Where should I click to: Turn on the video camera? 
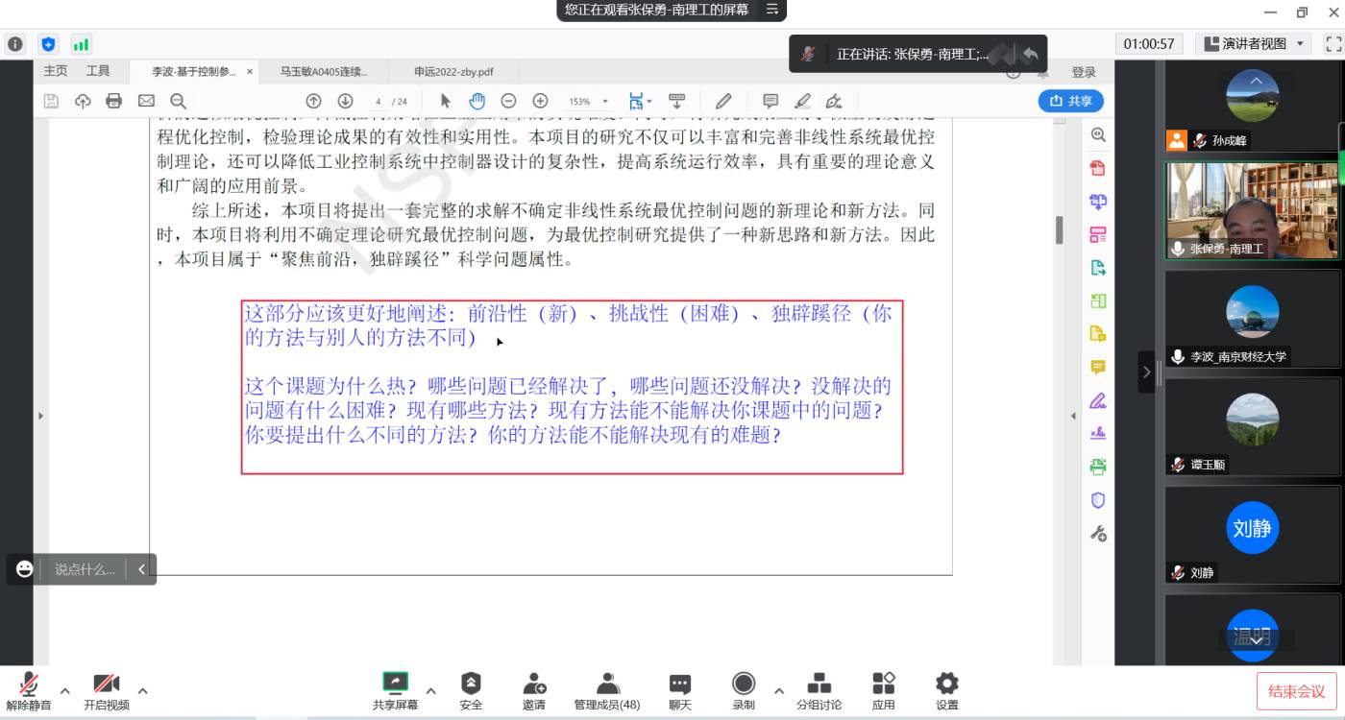[x=106, y=690]
